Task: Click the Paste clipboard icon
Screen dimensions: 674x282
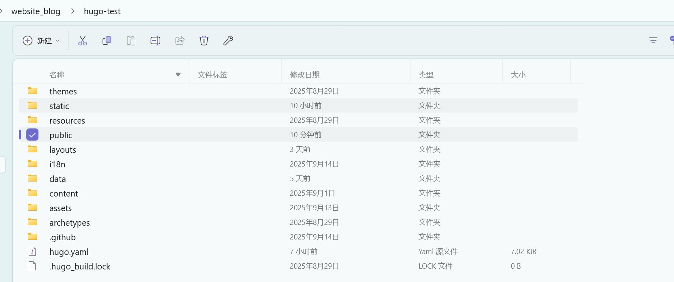Action: point(131,41)
